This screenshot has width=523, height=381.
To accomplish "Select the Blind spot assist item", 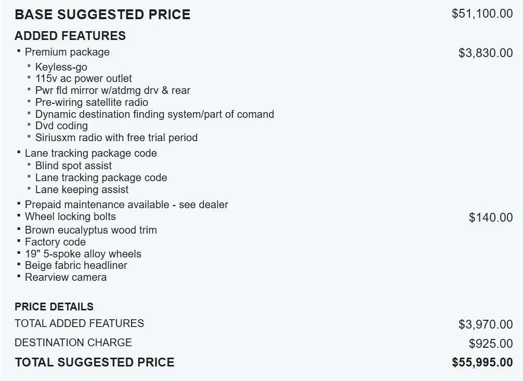I will 73,166.
